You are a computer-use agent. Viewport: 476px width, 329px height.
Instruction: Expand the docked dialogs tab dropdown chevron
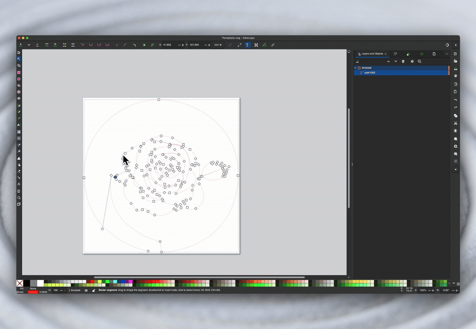pos(447,54)
